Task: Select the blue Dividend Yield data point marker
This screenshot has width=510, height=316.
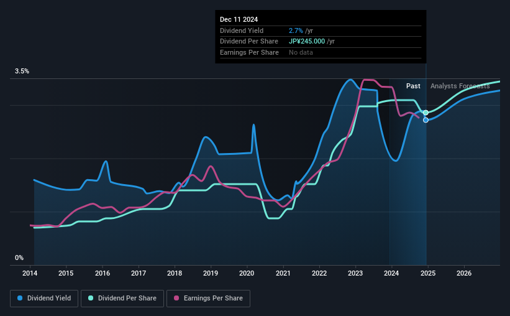Action: (x=426, y=120)
